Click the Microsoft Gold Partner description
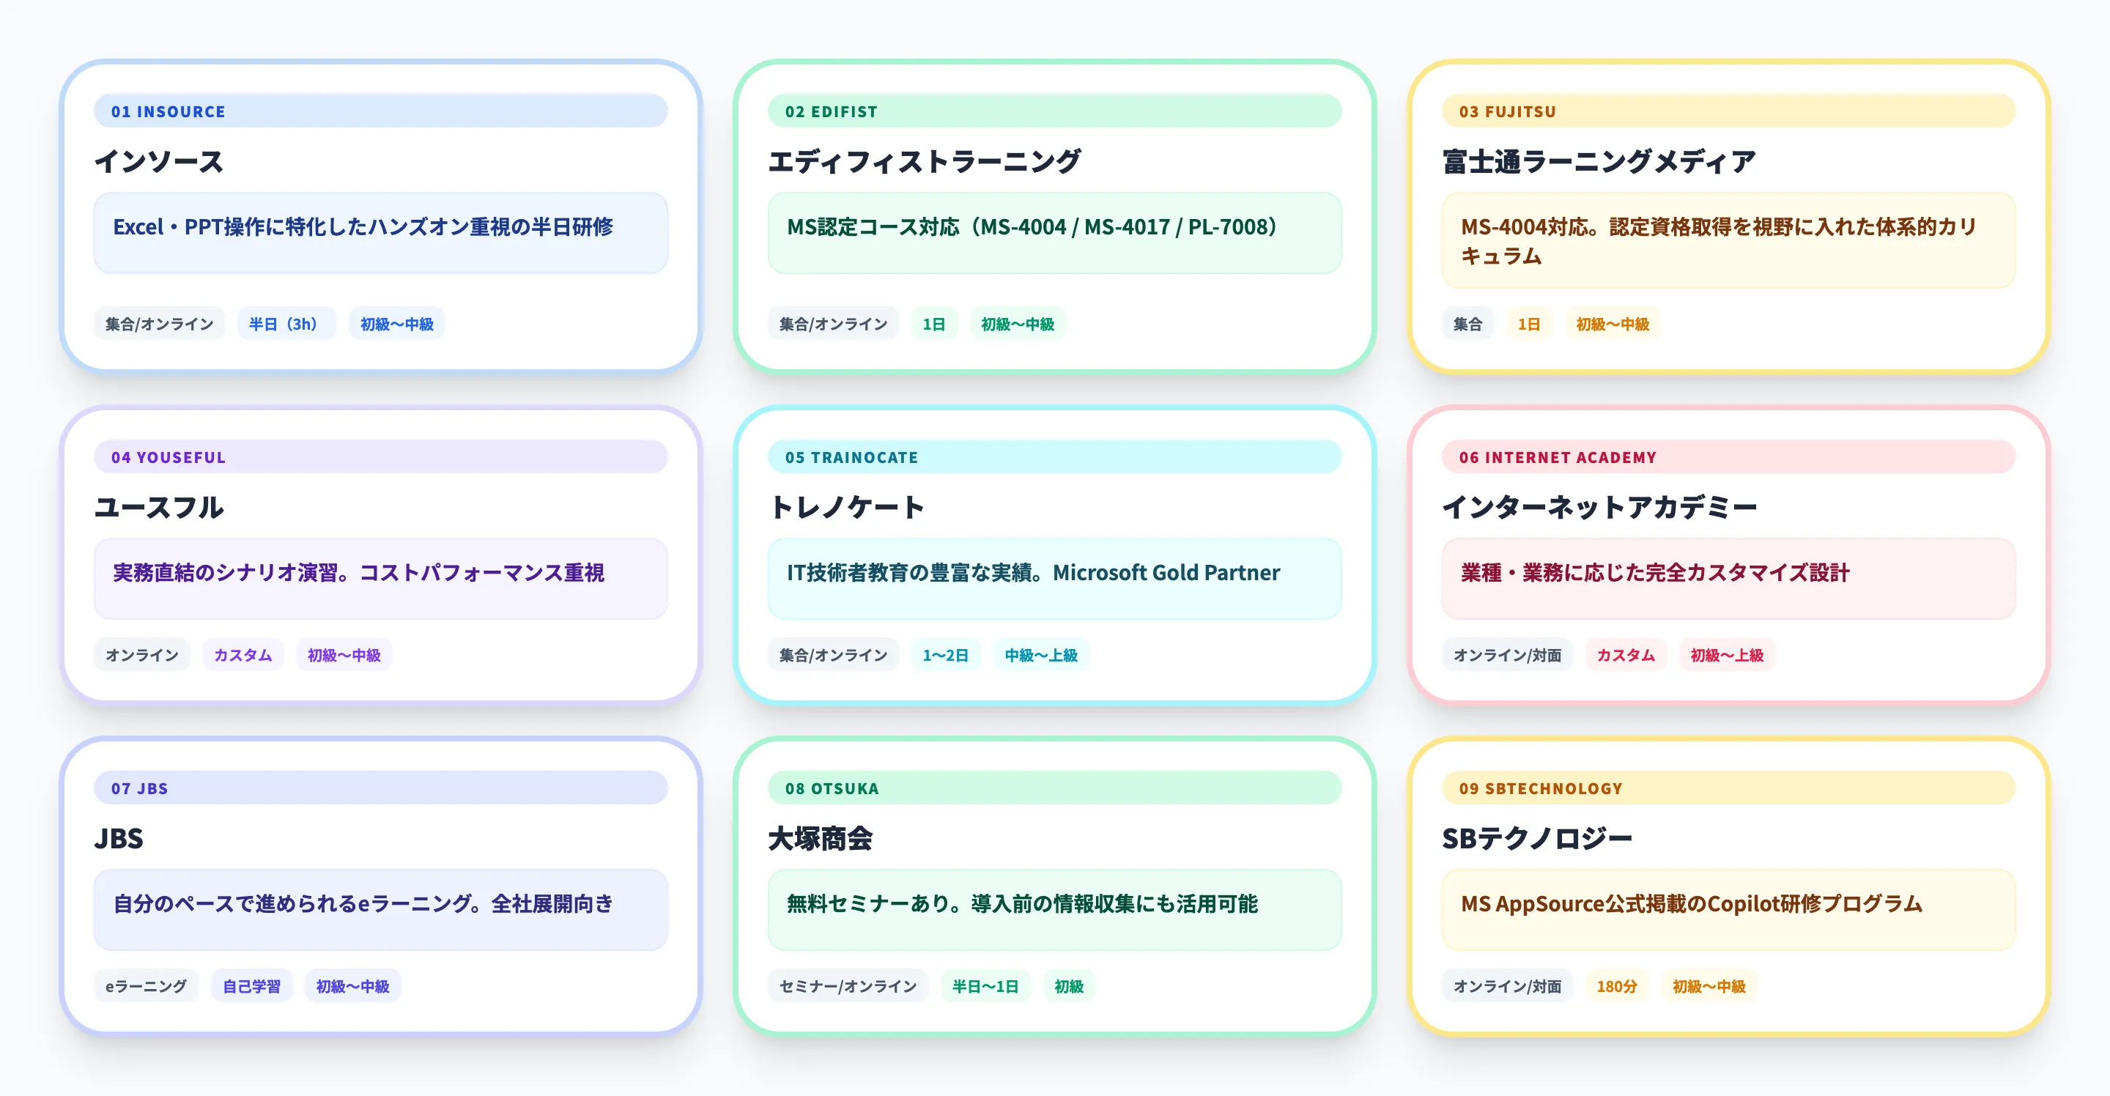Viewport: 2110px width, 1096px height. point(1055,579)
